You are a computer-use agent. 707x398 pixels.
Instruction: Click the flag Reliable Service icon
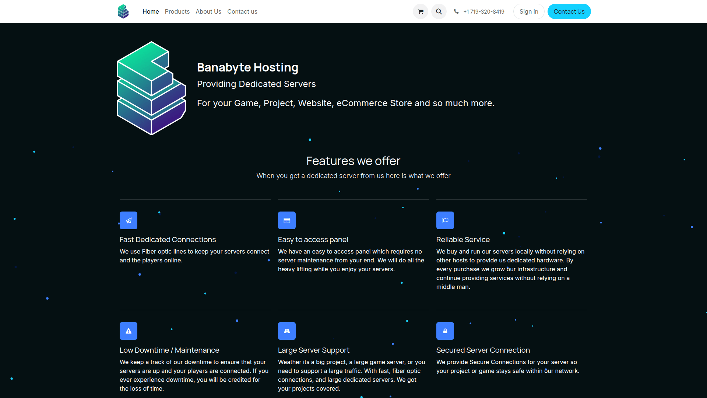[445, 220]
